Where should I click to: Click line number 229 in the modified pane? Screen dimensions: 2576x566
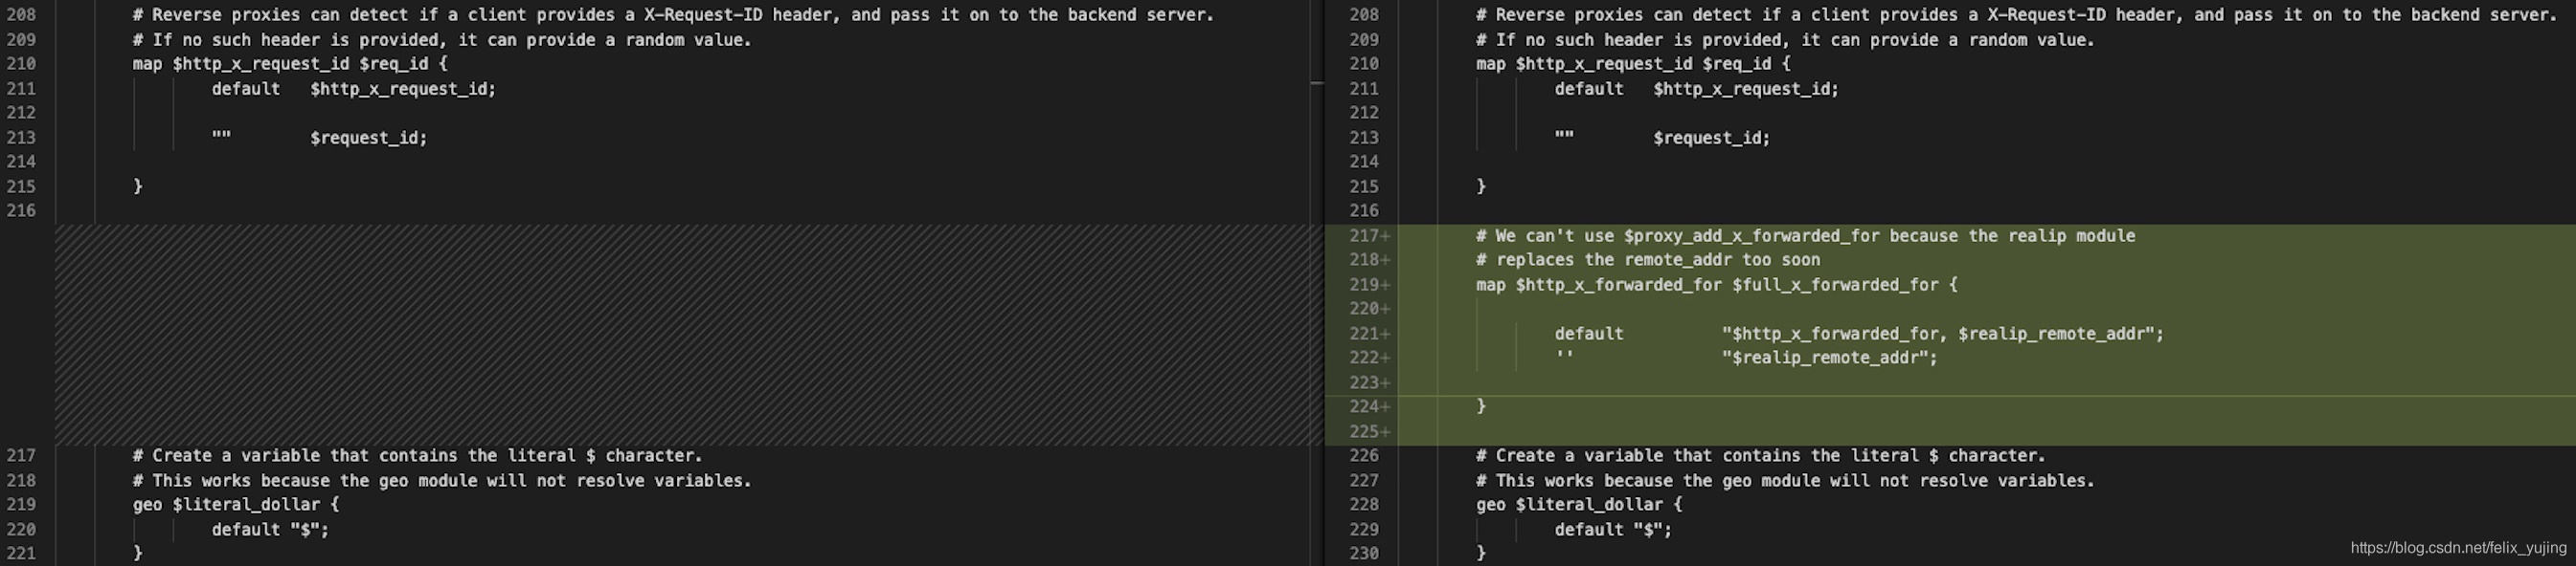pyautogui.click(x=1364, y=529)
